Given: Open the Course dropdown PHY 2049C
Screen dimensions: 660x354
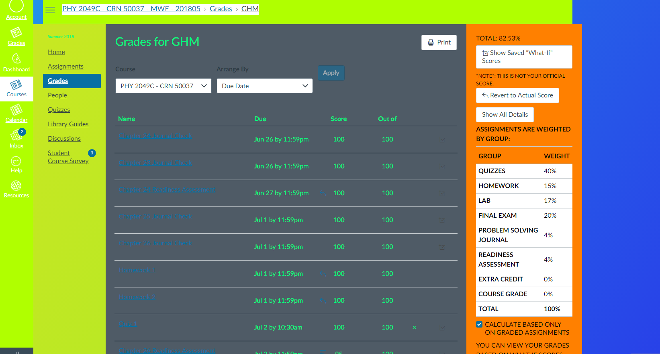Looking at the screenshot, I should tap(163, 86).
